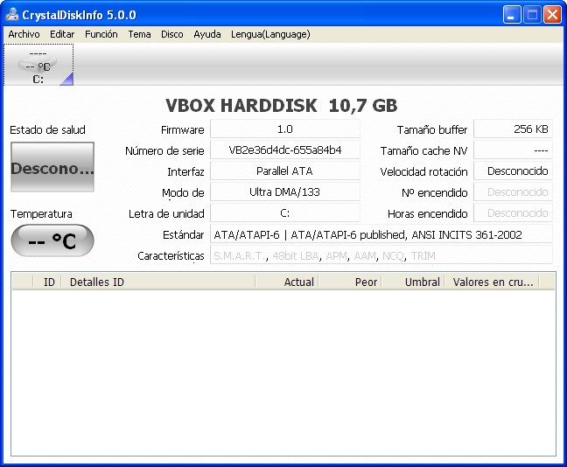
Task: Click the Tamaño cache NV value field
Action: (513, 150)
